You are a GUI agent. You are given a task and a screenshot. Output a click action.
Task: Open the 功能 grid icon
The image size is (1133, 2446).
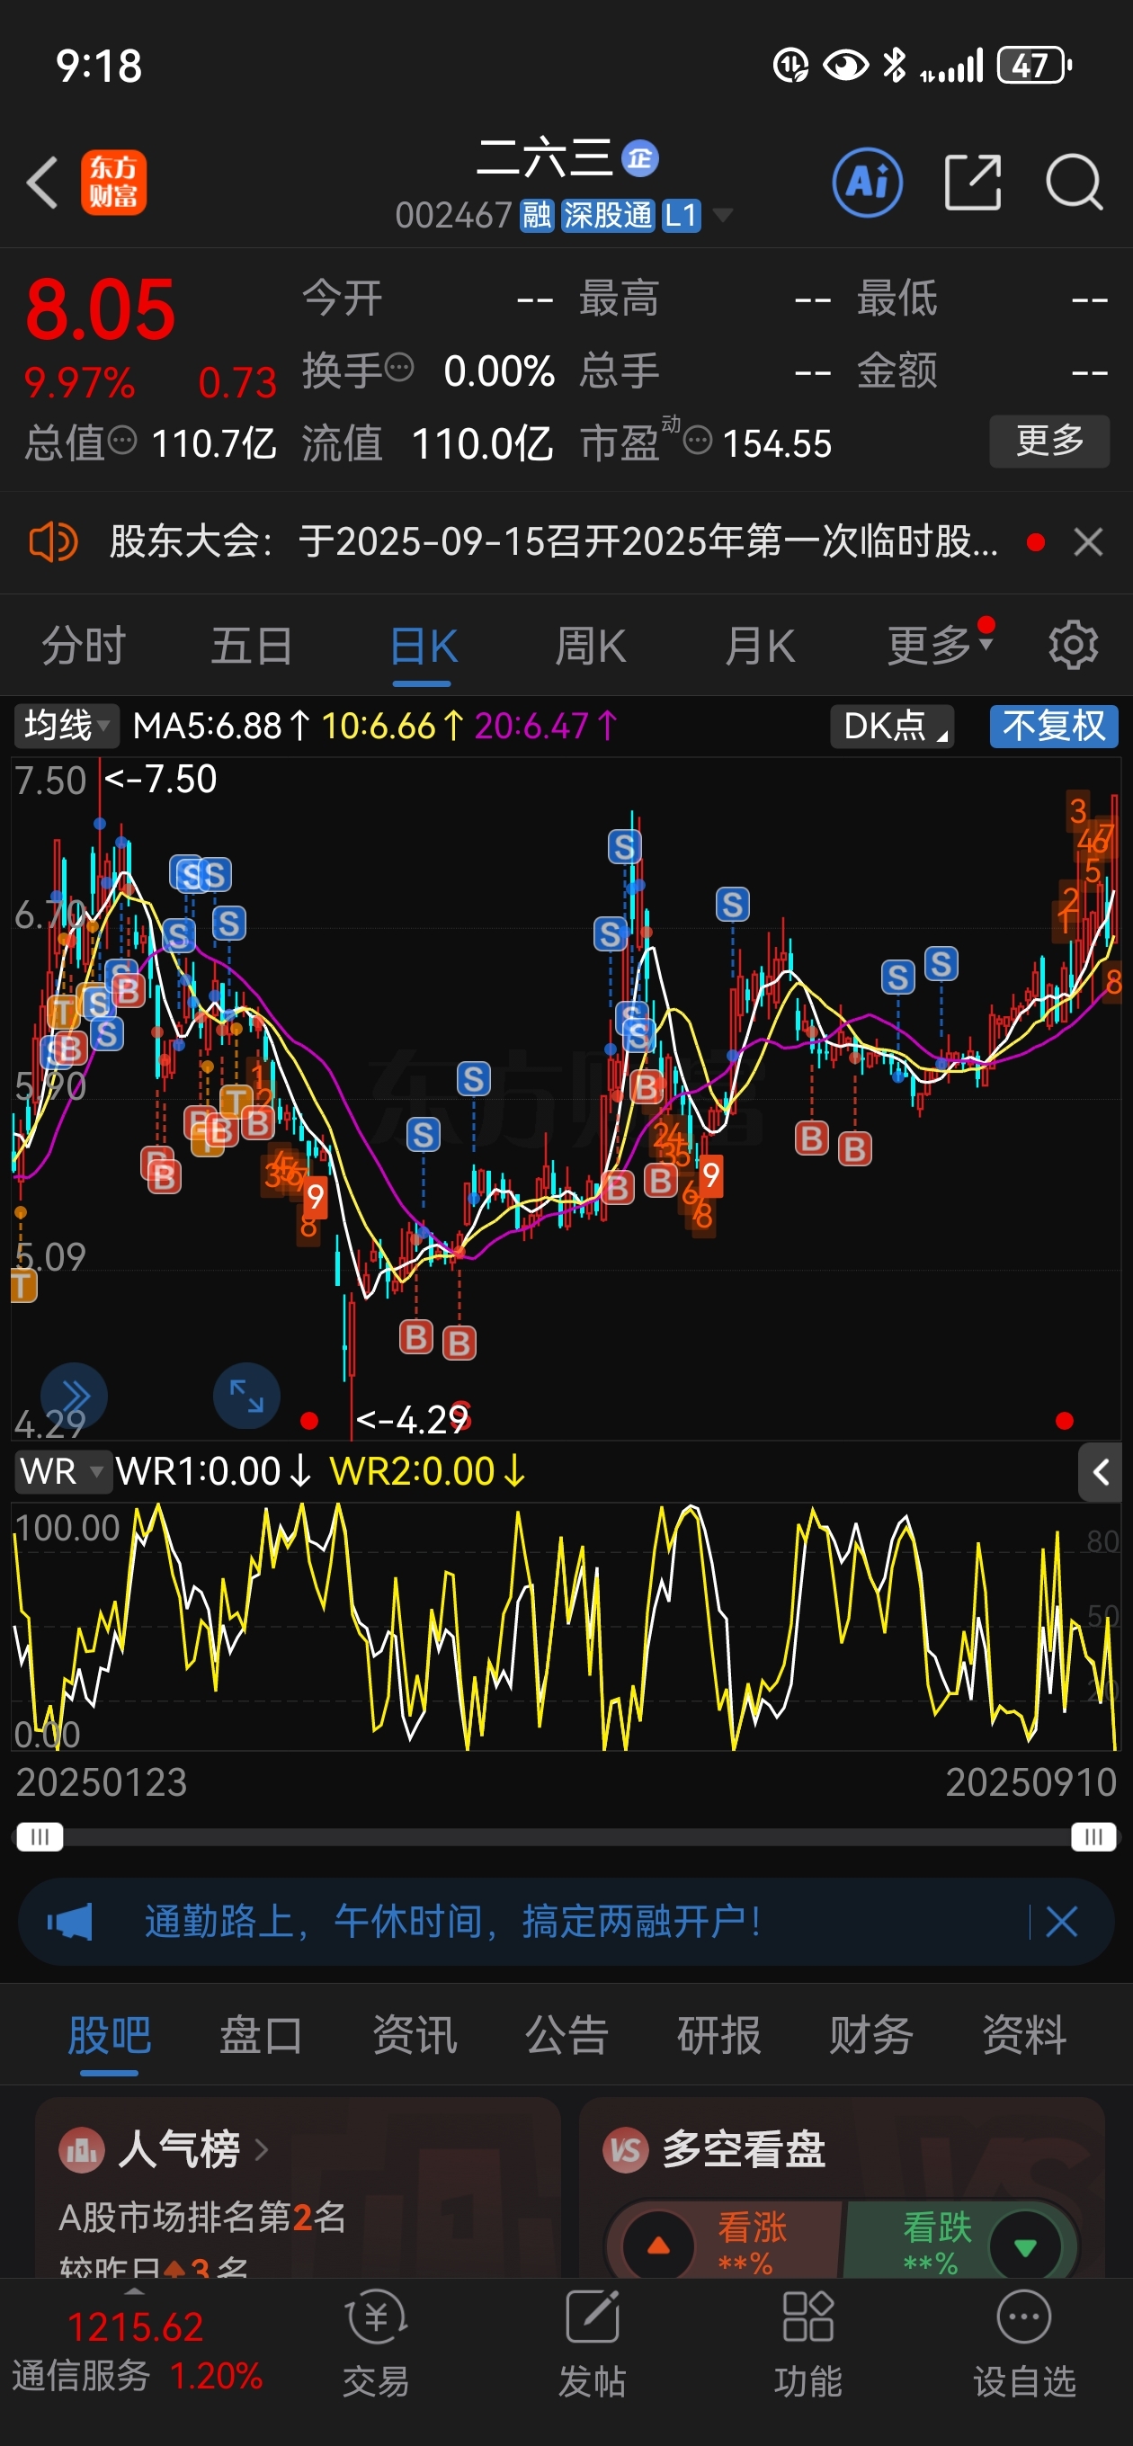click(x=808, y=2317)
